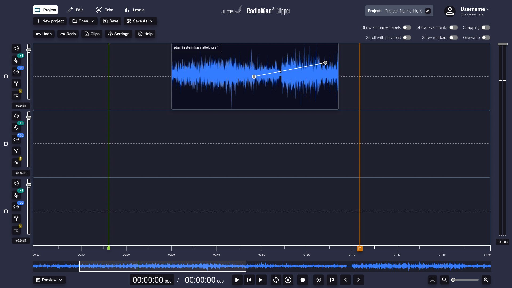This screenshot has width=512, height=288.
Task: Click the circled plus add button
Action: [x=319, y=280]
